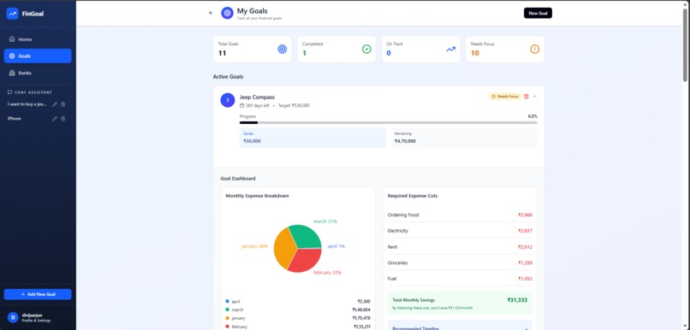This screenshot has height=330, width=690.
Task: Click the Total Monthly Savings ₹31,333 value
Action: 517,300
